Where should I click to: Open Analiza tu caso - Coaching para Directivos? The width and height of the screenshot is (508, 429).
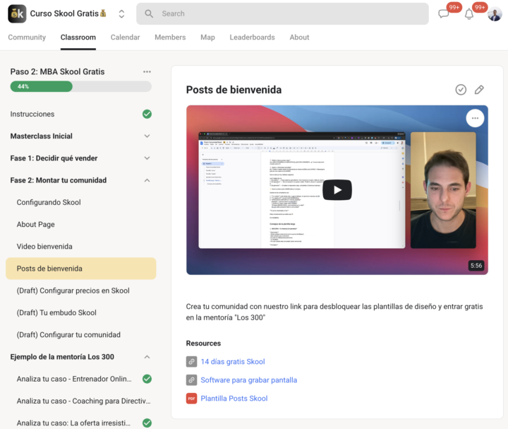pos(83,401)
